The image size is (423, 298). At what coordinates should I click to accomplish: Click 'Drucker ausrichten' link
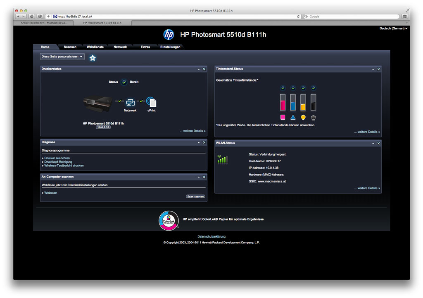pyautogui.click(x=57, y=158)
